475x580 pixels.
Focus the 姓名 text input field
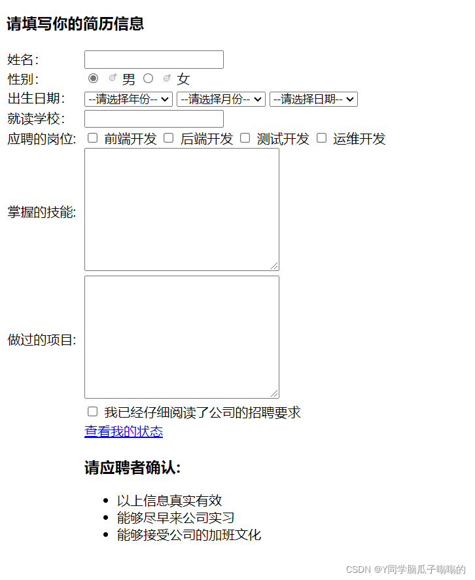(154, 60)
